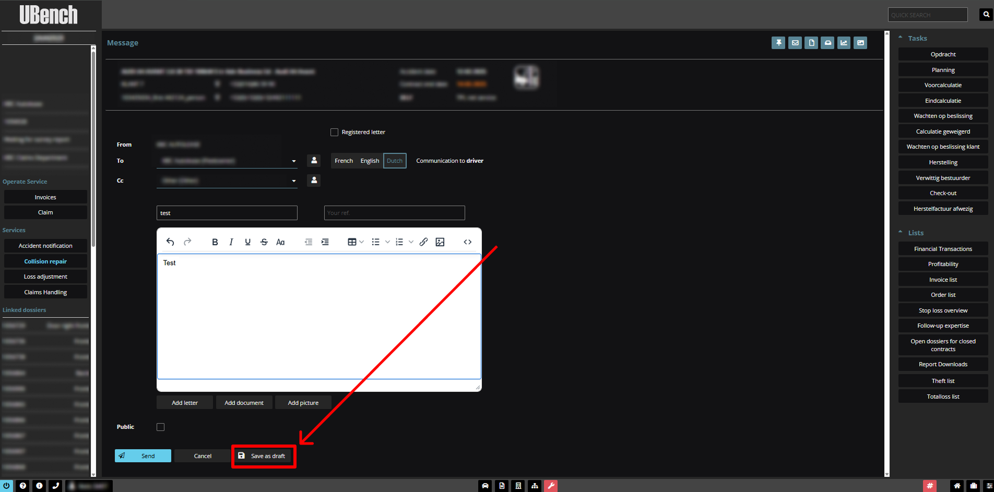This screenshot has height=492, width=994.
Task: Click Save as draft button
Action: click(264, 456)
